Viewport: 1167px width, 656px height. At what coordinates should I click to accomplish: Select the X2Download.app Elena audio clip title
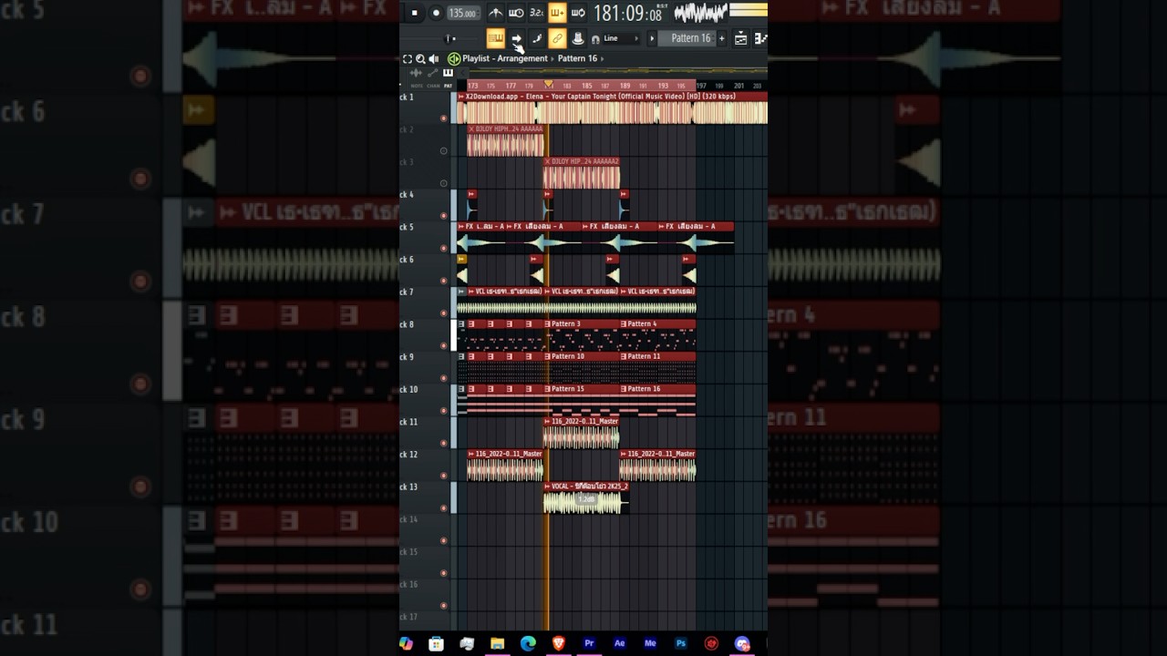[601, 97]
